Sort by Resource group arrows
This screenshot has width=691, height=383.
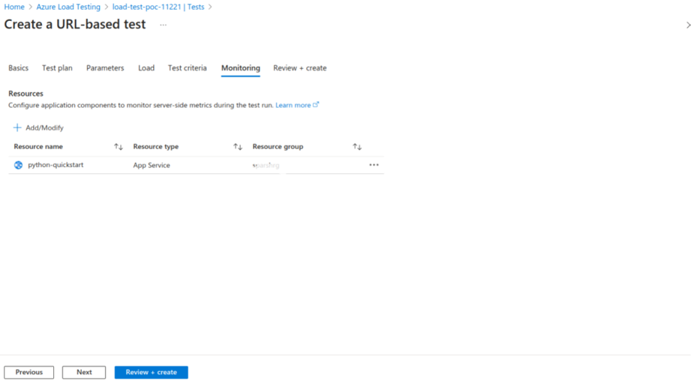357,147
